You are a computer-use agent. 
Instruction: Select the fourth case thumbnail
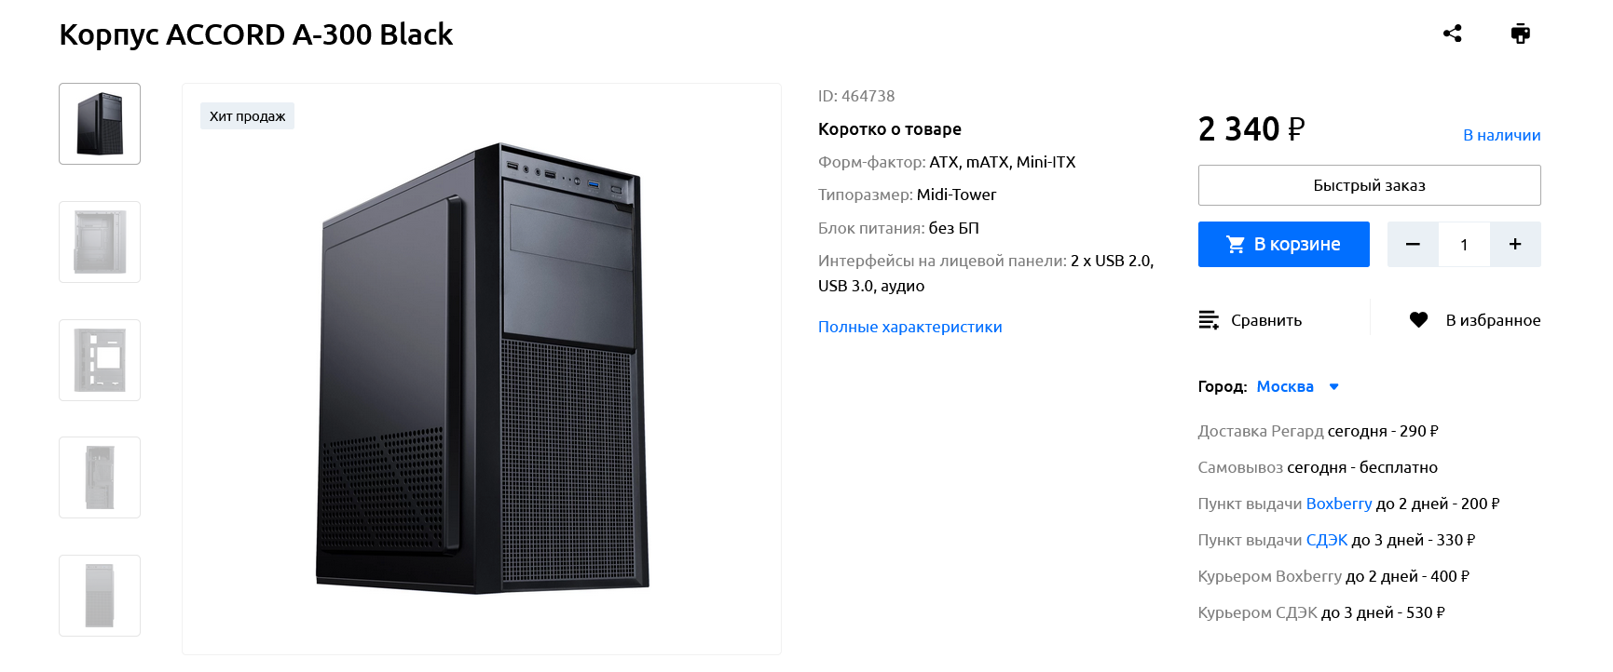(x=100, y=477)
